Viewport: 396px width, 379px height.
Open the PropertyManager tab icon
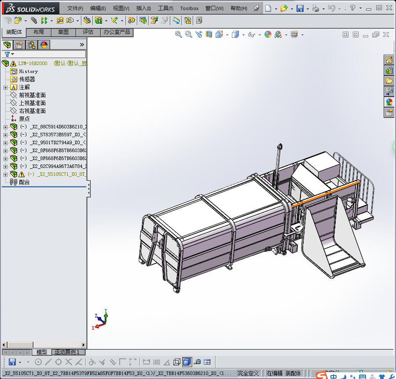click(x=19, y=44)
